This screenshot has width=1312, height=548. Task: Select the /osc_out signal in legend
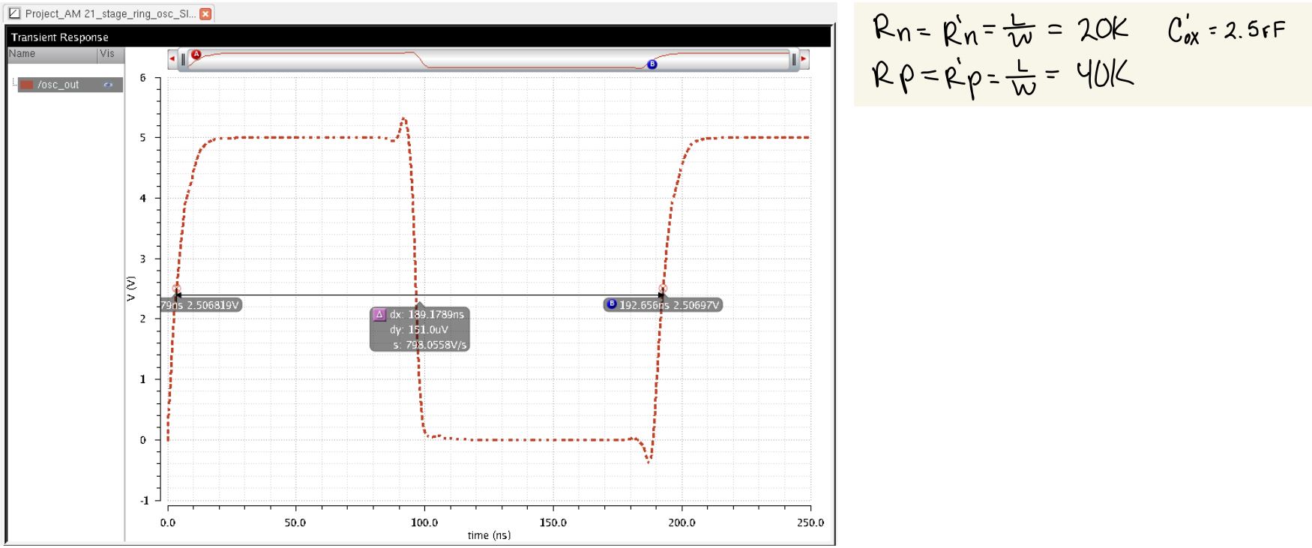[x=58, y=85]
